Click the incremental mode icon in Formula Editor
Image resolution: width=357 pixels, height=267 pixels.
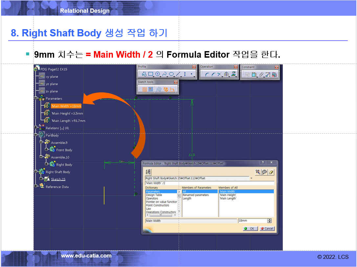148,172
